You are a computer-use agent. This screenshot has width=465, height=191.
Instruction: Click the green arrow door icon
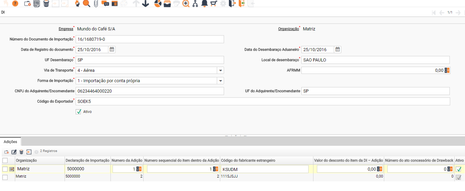(x=242, y=4)
